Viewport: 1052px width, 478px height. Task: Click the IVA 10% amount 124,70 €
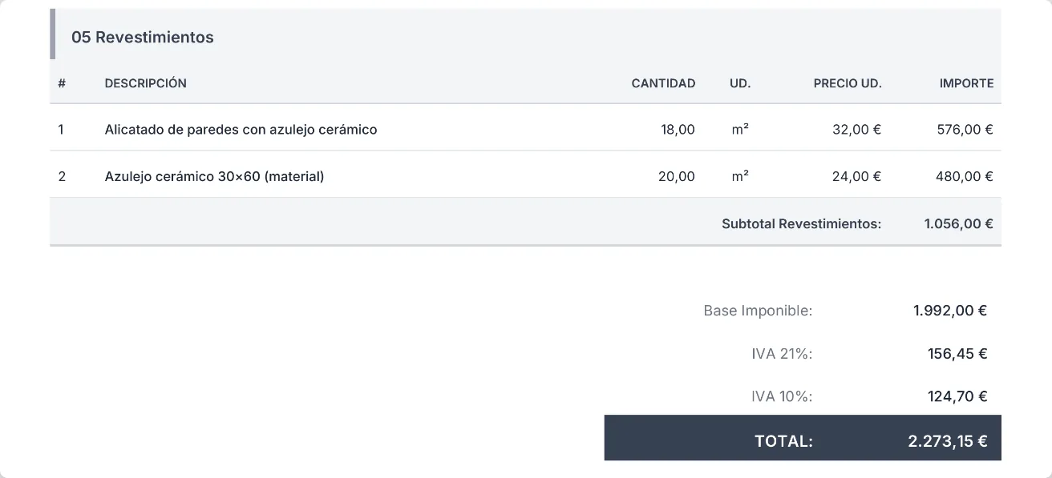pos(957,396)
